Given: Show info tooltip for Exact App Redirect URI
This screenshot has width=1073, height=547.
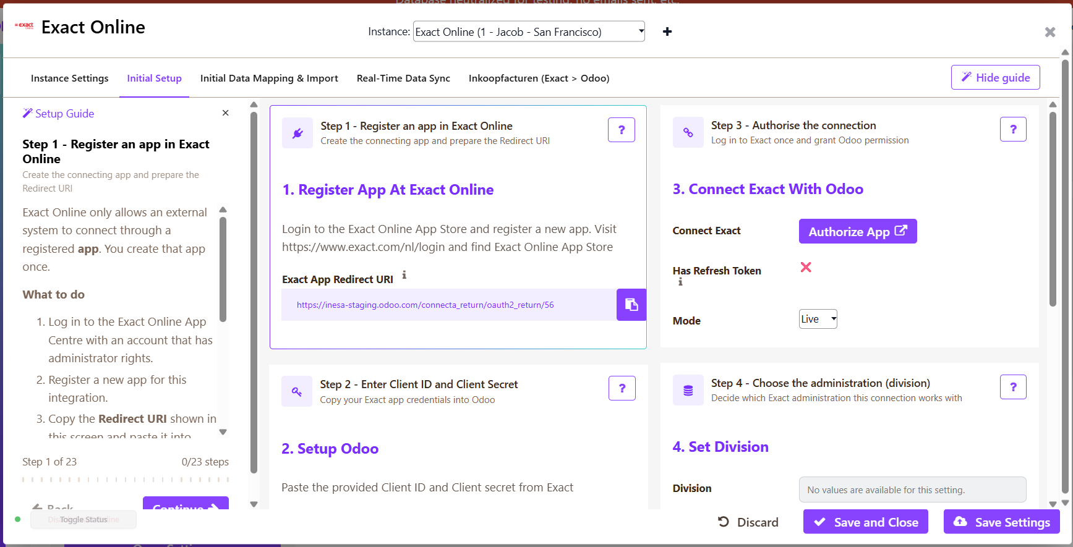Looking at the screenshot, I should 404,275.
